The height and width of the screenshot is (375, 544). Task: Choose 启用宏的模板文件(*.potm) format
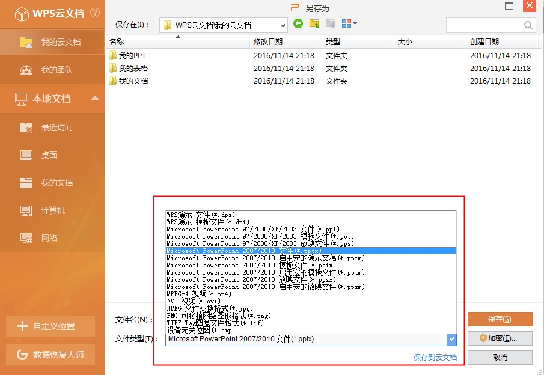[311, 272]
